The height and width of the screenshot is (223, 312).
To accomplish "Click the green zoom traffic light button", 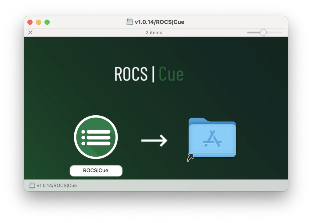I will pyautogui.click(x=47, y=22).
